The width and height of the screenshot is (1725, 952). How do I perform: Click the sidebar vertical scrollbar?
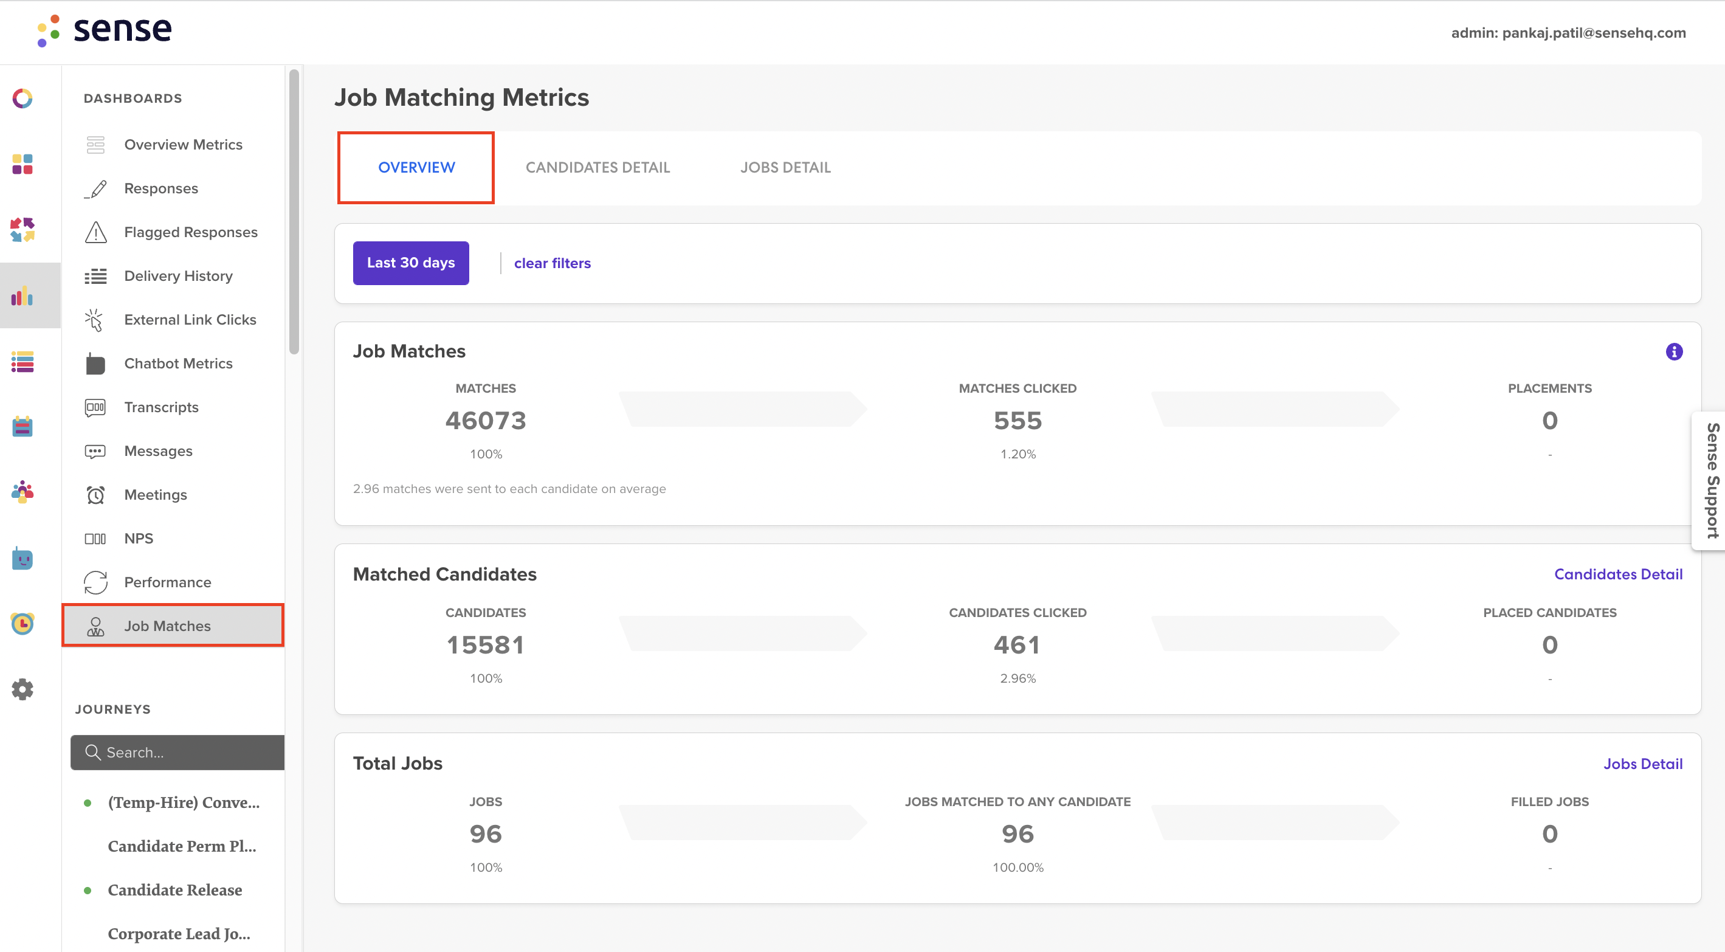pyautogui.click(x=294, y=211)
